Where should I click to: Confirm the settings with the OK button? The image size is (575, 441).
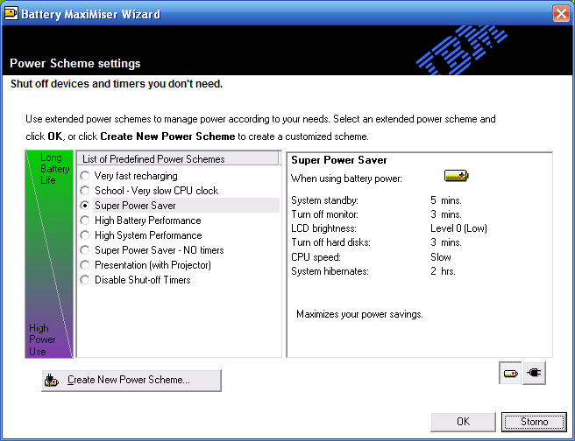463,422
